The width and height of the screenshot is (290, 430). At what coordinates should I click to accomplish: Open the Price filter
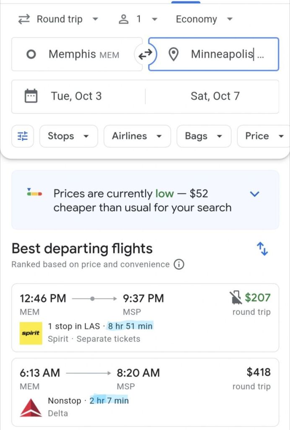263,136
